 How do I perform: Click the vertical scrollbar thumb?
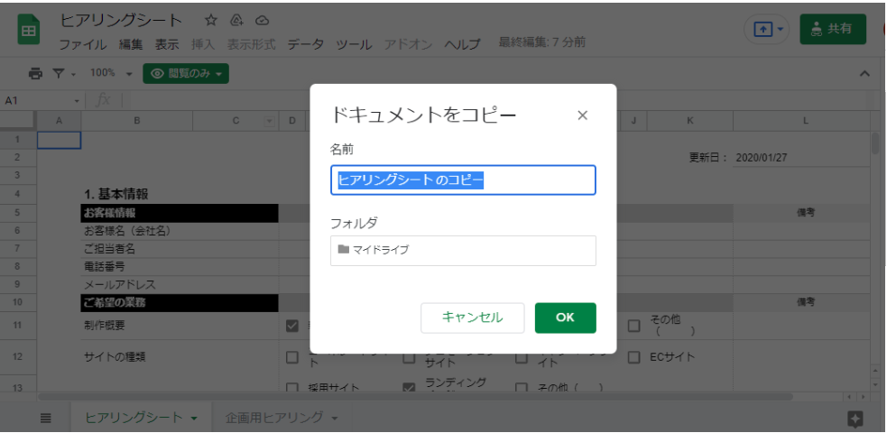coord(875,143)
